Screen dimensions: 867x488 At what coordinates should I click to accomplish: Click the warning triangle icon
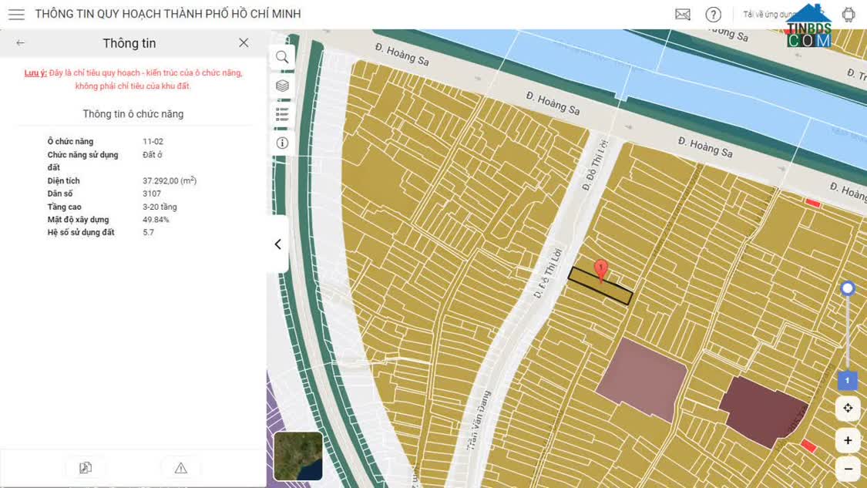[181, 468]
